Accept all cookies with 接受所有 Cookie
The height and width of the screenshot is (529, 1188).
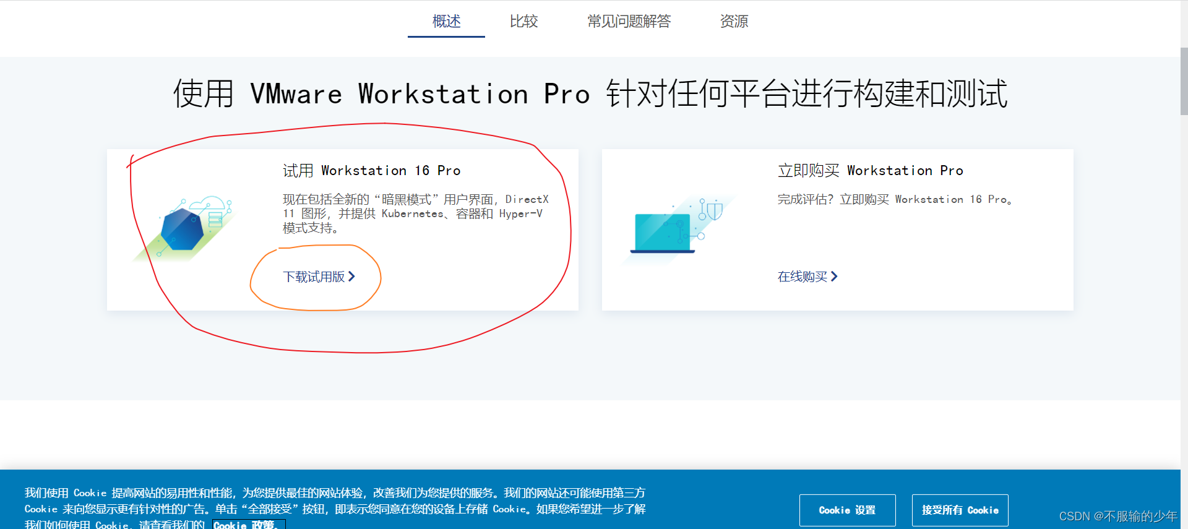tap(960, 510)
